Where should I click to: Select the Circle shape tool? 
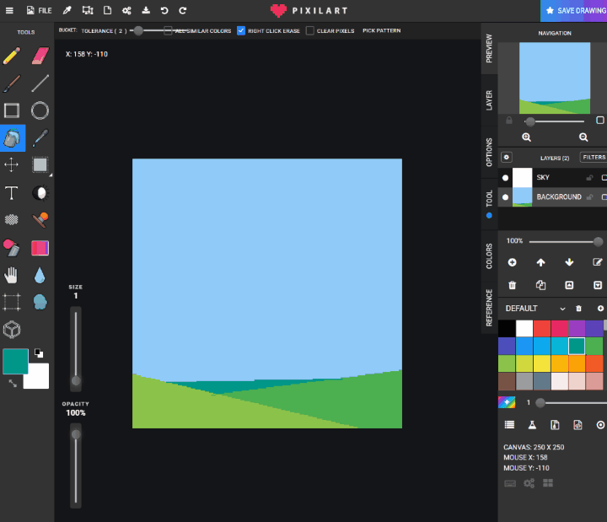pyautogui.click(x=40, y=110)
